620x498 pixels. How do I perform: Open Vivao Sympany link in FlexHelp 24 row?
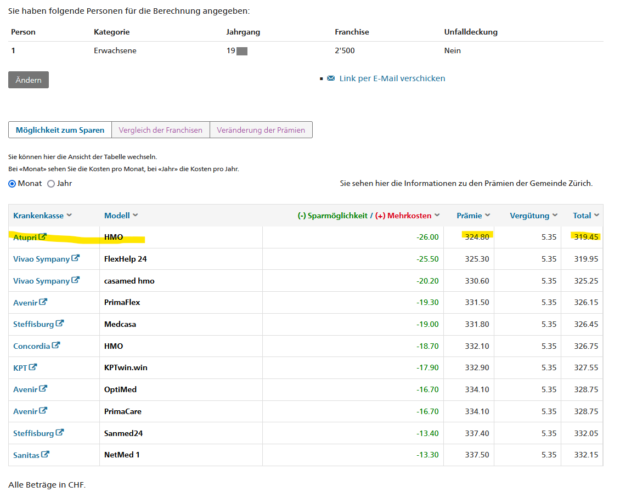pyautogui.click(x=42, y=259)
